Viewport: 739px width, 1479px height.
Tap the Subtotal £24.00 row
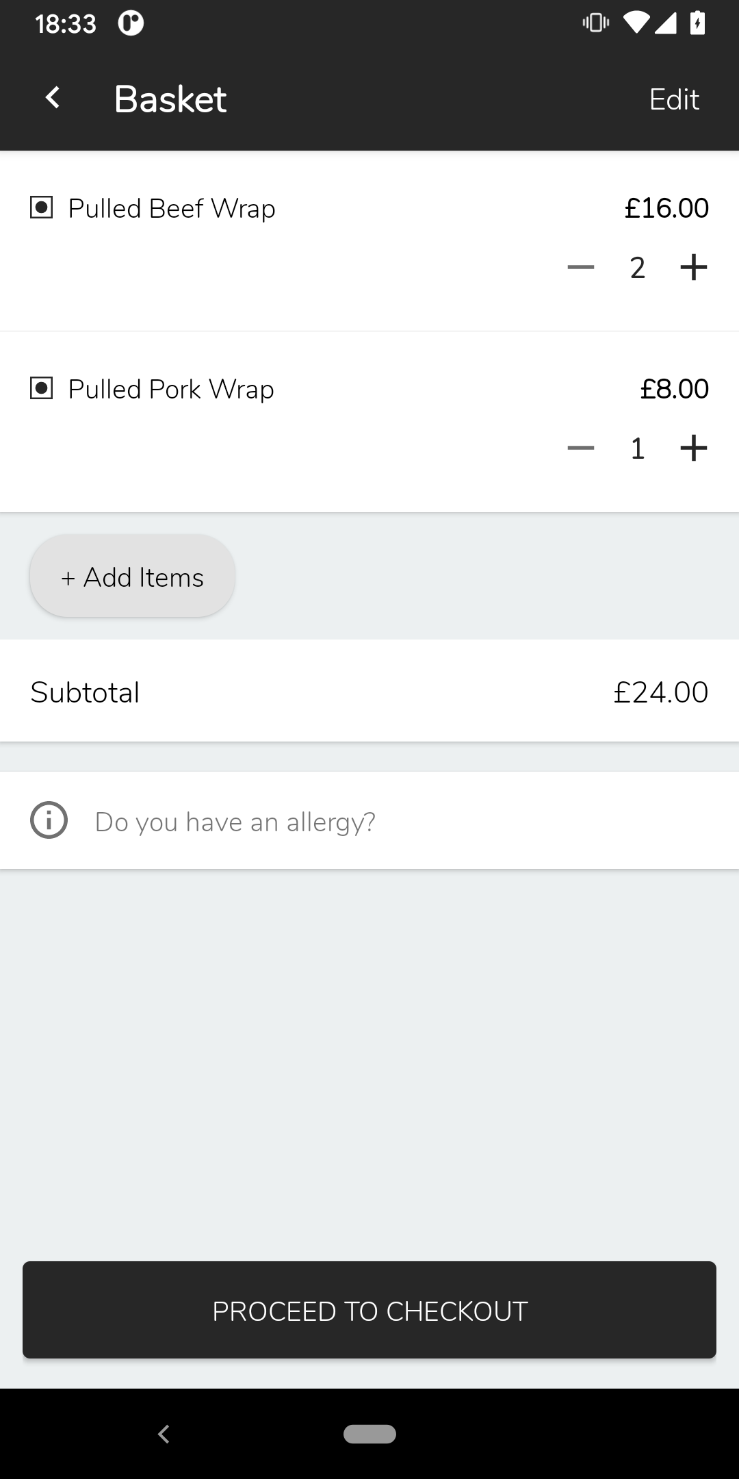coord(369,691)
